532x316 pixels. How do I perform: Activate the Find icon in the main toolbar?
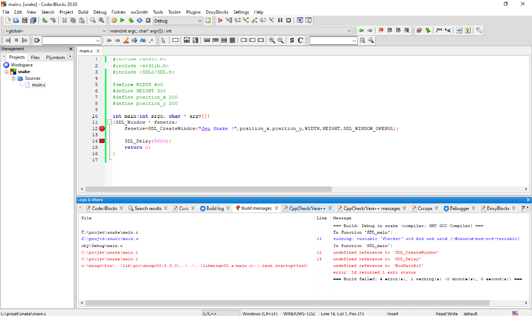(x=92, y=20)
